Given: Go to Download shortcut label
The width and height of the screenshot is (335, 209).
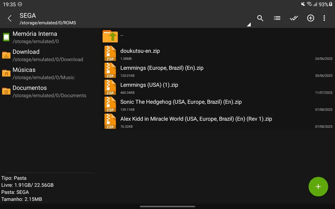Looking at the screenshot, I should [26, 52].
